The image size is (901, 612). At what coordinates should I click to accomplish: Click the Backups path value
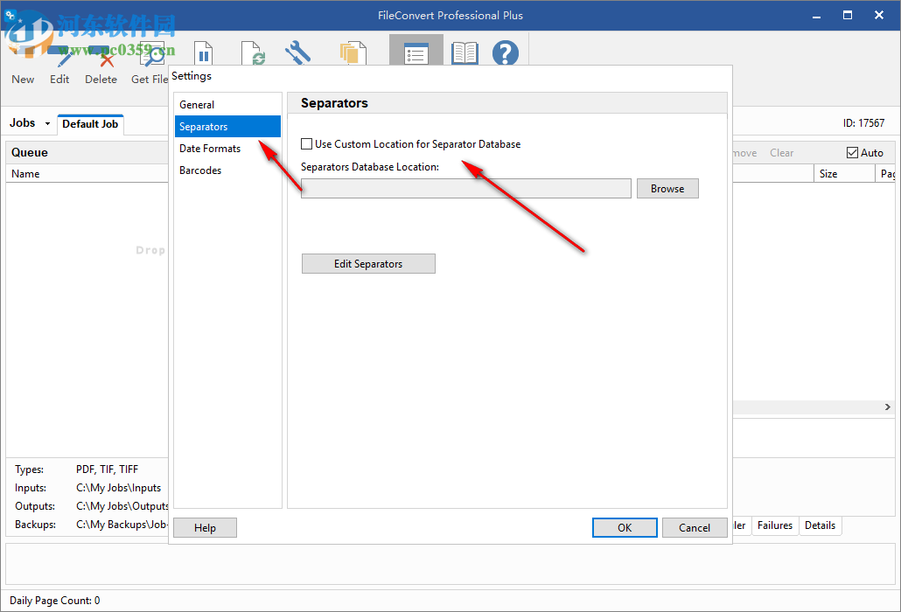click(x=122, y=525)
